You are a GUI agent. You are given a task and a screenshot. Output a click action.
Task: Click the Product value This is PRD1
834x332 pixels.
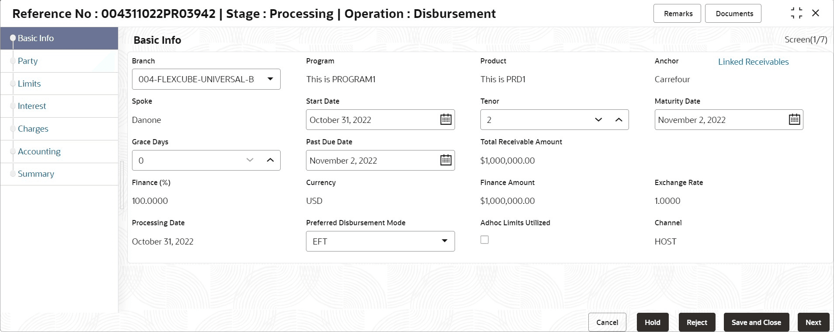click(x=503, y=79)
